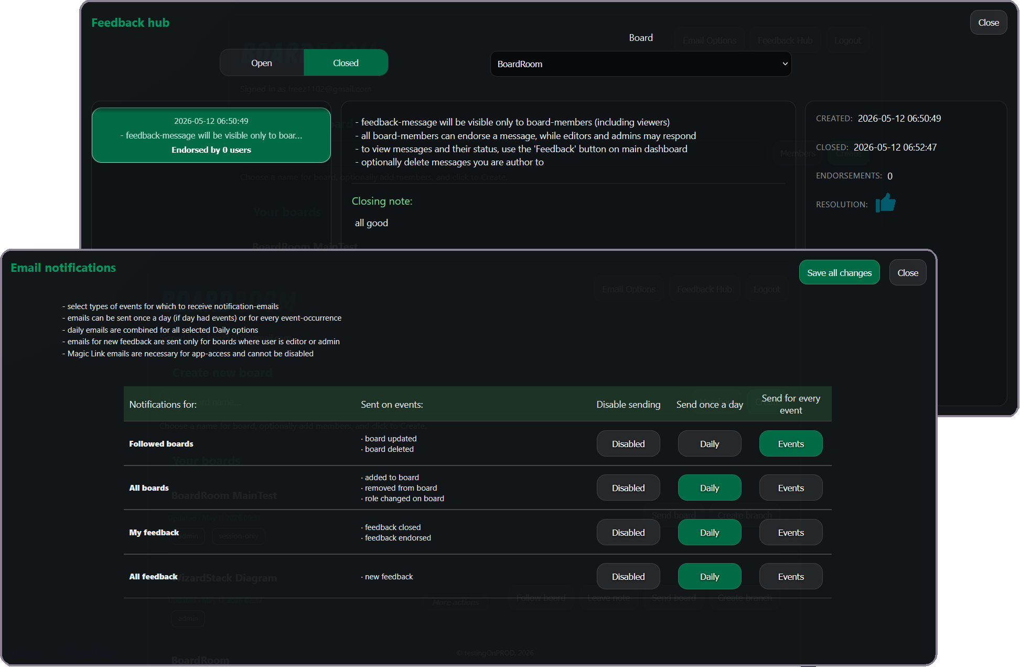The width and height of the screenshot is (1020, 667).
Task: Click the 'board updated' event text
Action: [391, 439]
